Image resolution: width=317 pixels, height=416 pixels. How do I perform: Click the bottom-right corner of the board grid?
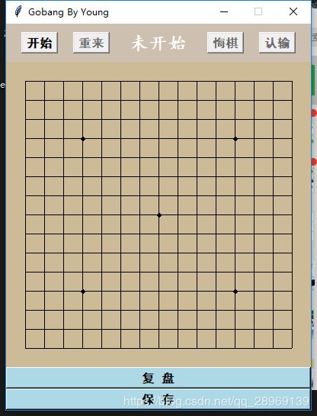293,348
